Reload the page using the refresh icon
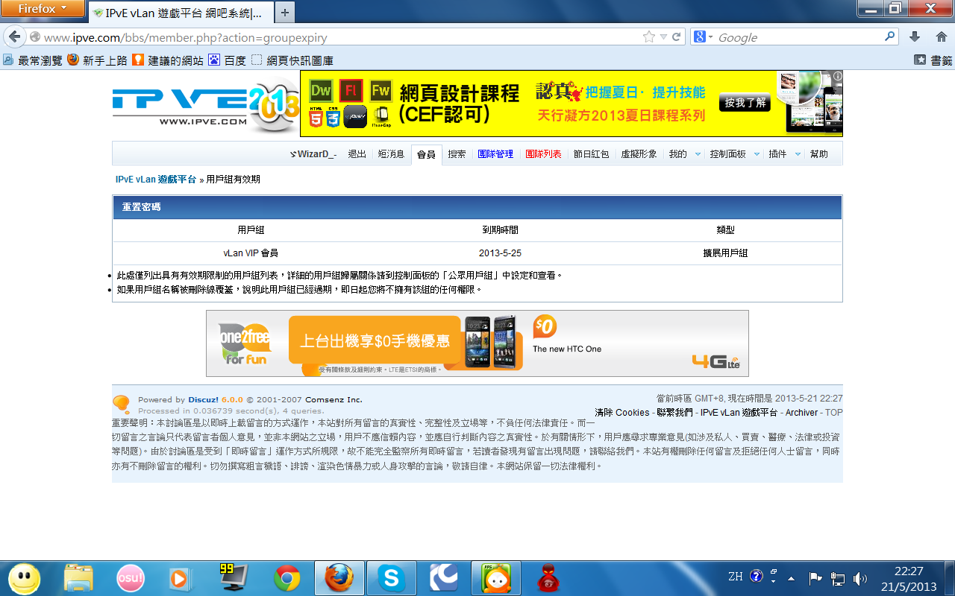 coord(677,37)
